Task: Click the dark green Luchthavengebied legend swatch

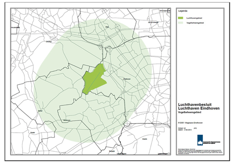Action: click(x=180, y=18)
